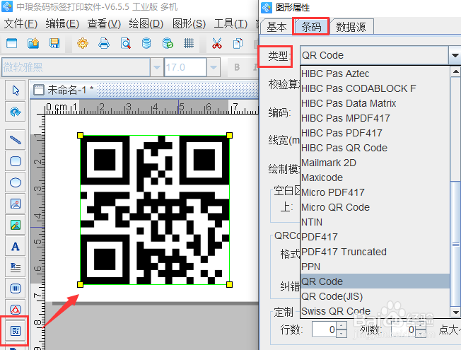Click the 行数 number field
The width and height of the screenshot is (461, 350).
(x=324, y=329)
